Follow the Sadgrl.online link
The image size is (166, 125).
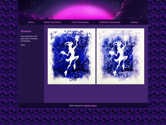click(x=90, y=106)
